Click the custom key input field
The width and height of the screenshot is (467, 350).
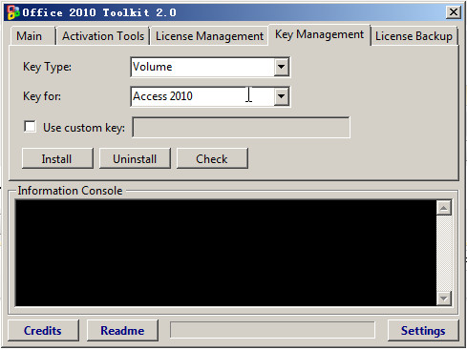[x=241, y=128]
